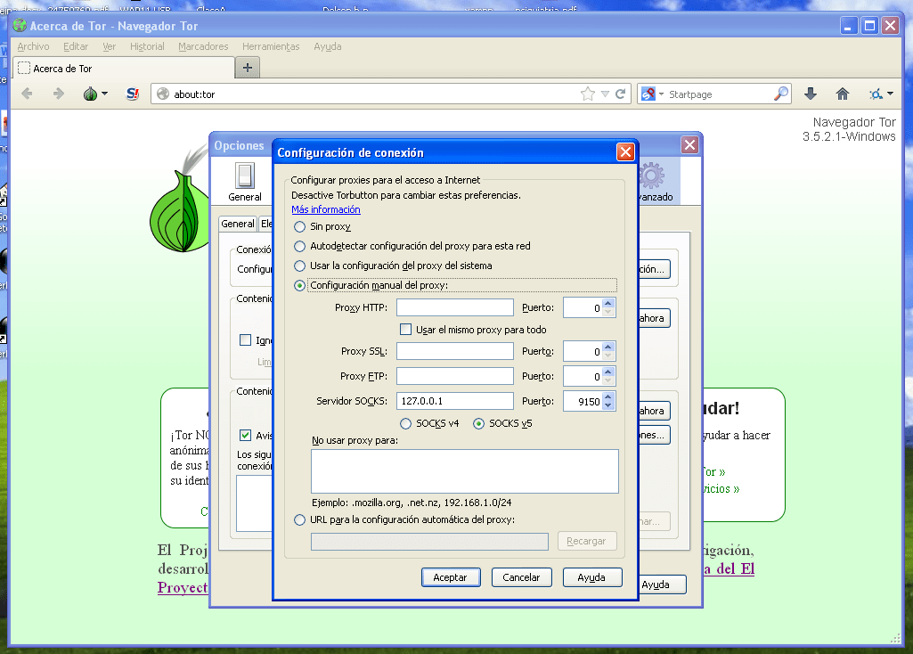Click the browser back arrow button

pyautogui.click(x=27, y=94)
